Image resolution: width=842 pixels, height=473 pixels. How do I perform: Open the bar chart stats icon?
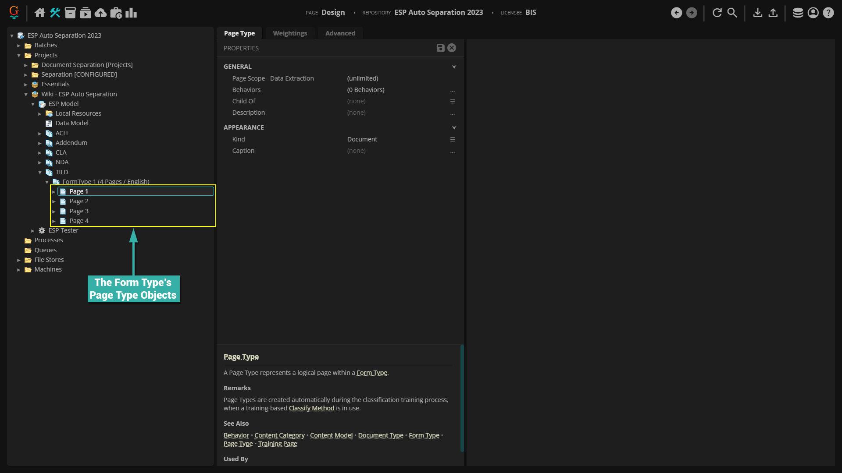pyautogui.click(x=131, y=13)
